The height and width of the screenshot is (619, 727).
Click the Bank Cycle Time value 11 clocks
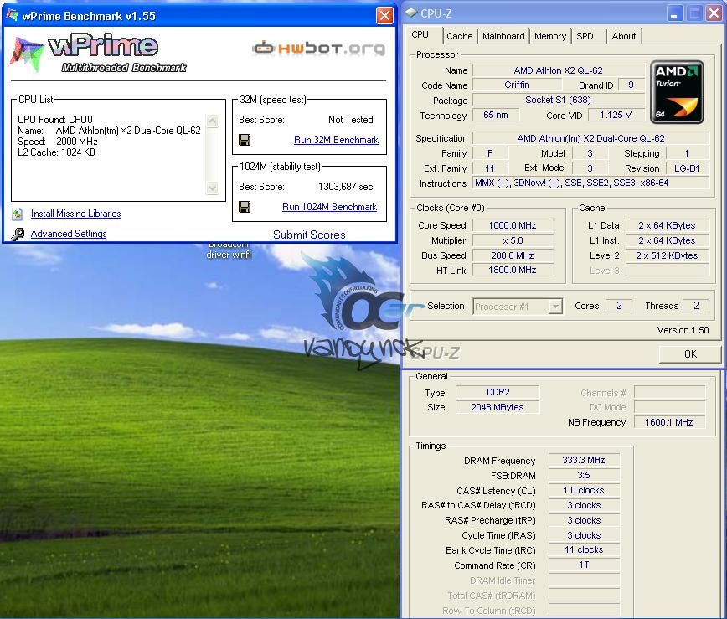pyautogui.click(x=584, y=550)
